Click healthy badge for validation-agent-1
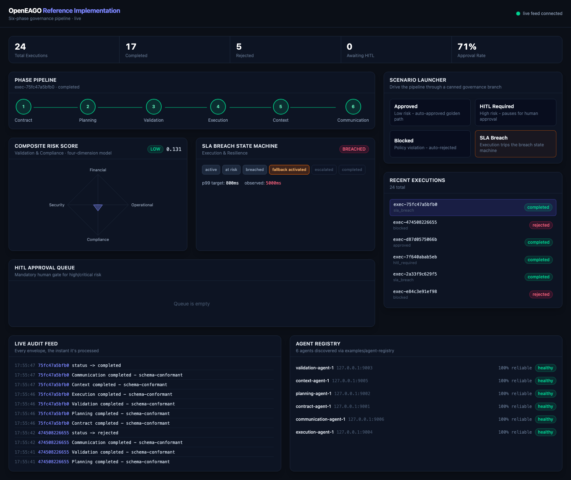Viewport: 571px width, 480px height. (x=545, y=368)
